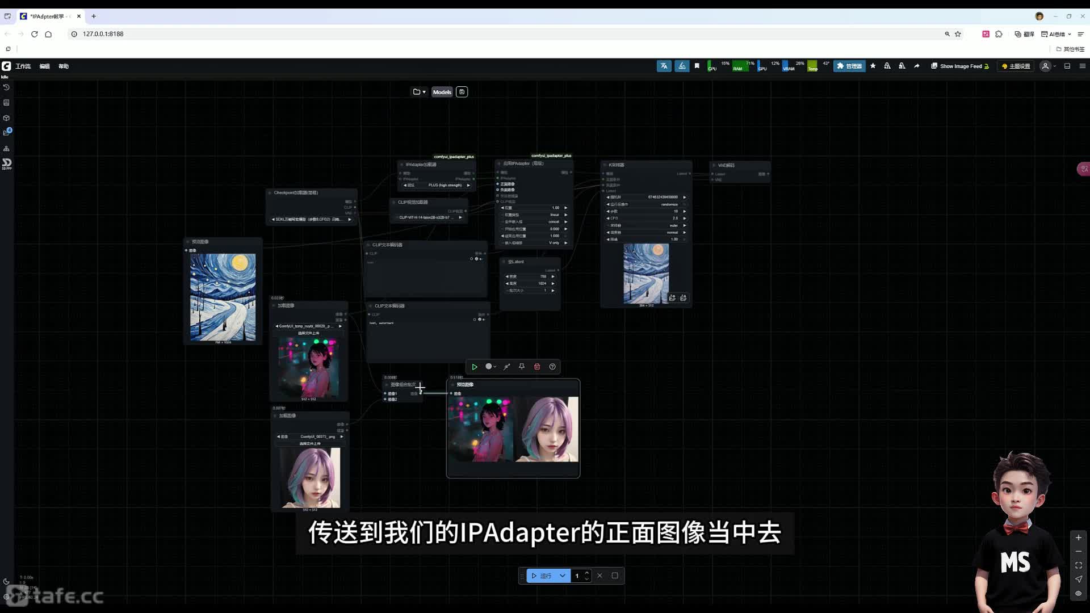Click the euler sampler selector in K采样器
This screenshot has height=613, width=1090.
[646, 225]
